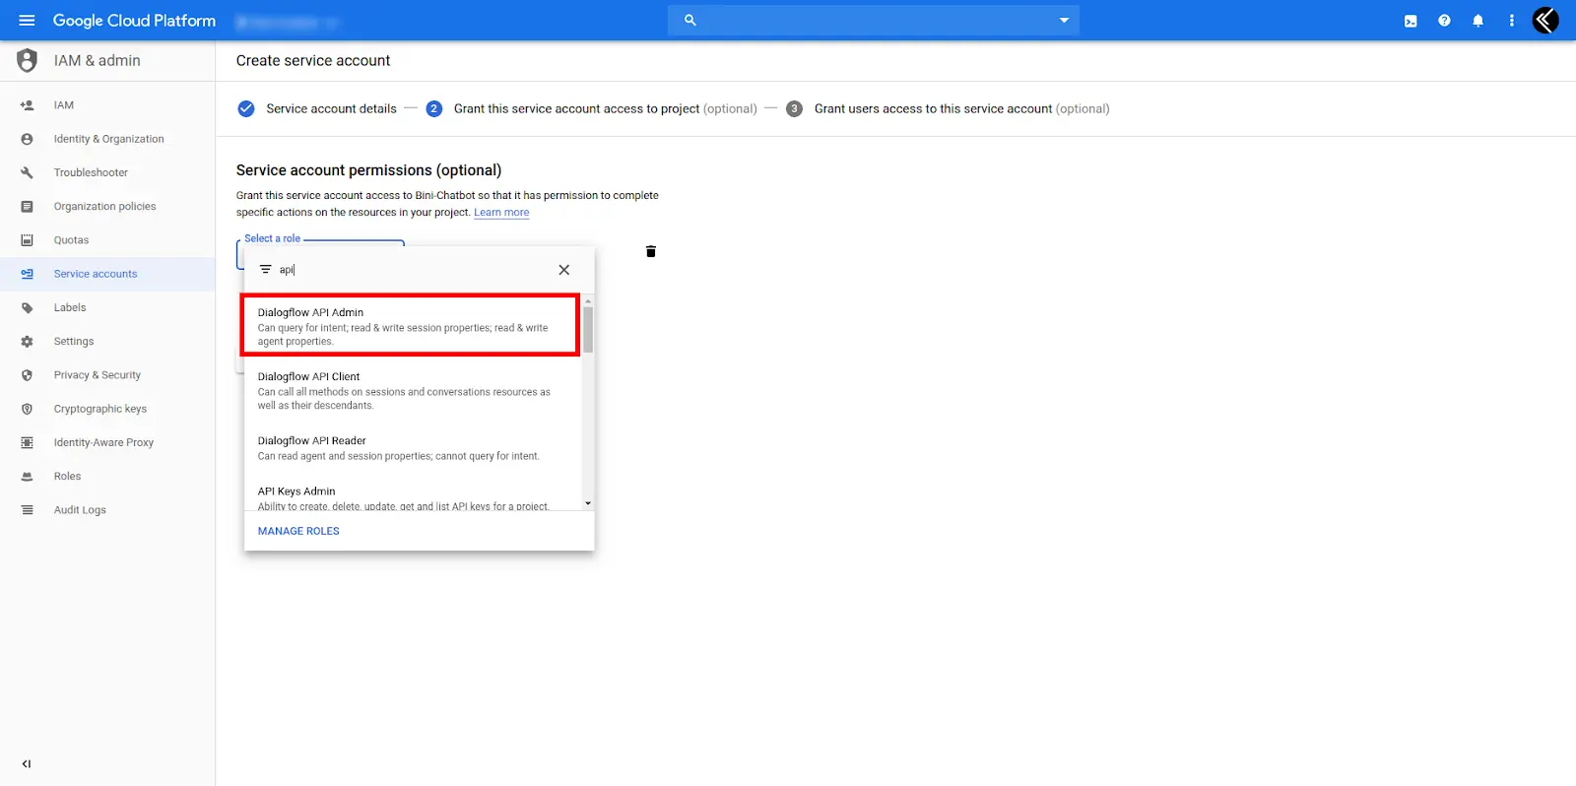The height and width of the screenshot is (786, 1576).
Task: Click the Troubleshooter wrench icon
Action: [27, 172]
